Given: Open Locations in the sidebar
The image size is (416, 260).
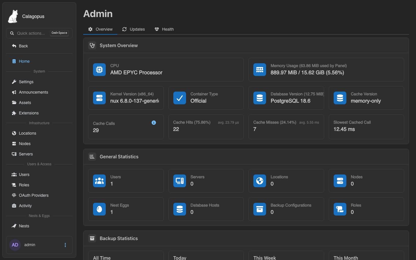Looking at the screenshot, I should [x=39, y=133].
